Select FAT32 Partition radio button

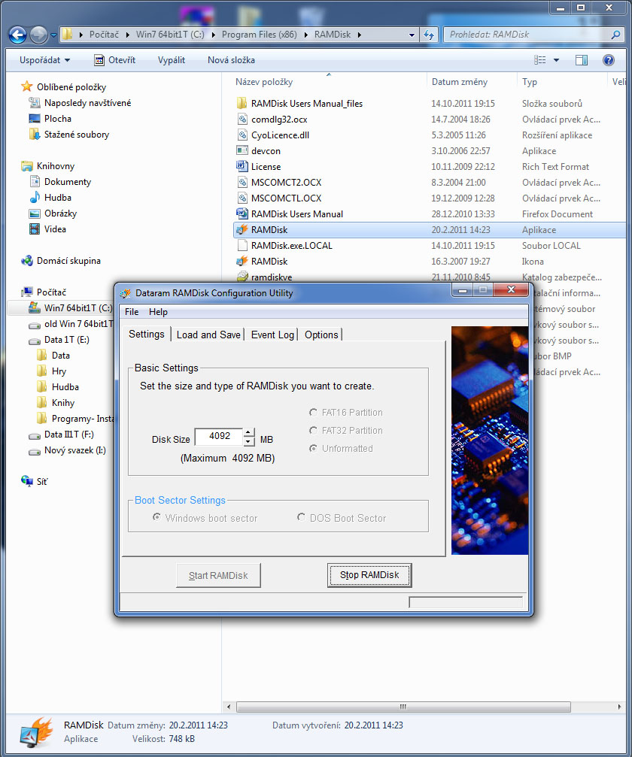tap(314, 430)
